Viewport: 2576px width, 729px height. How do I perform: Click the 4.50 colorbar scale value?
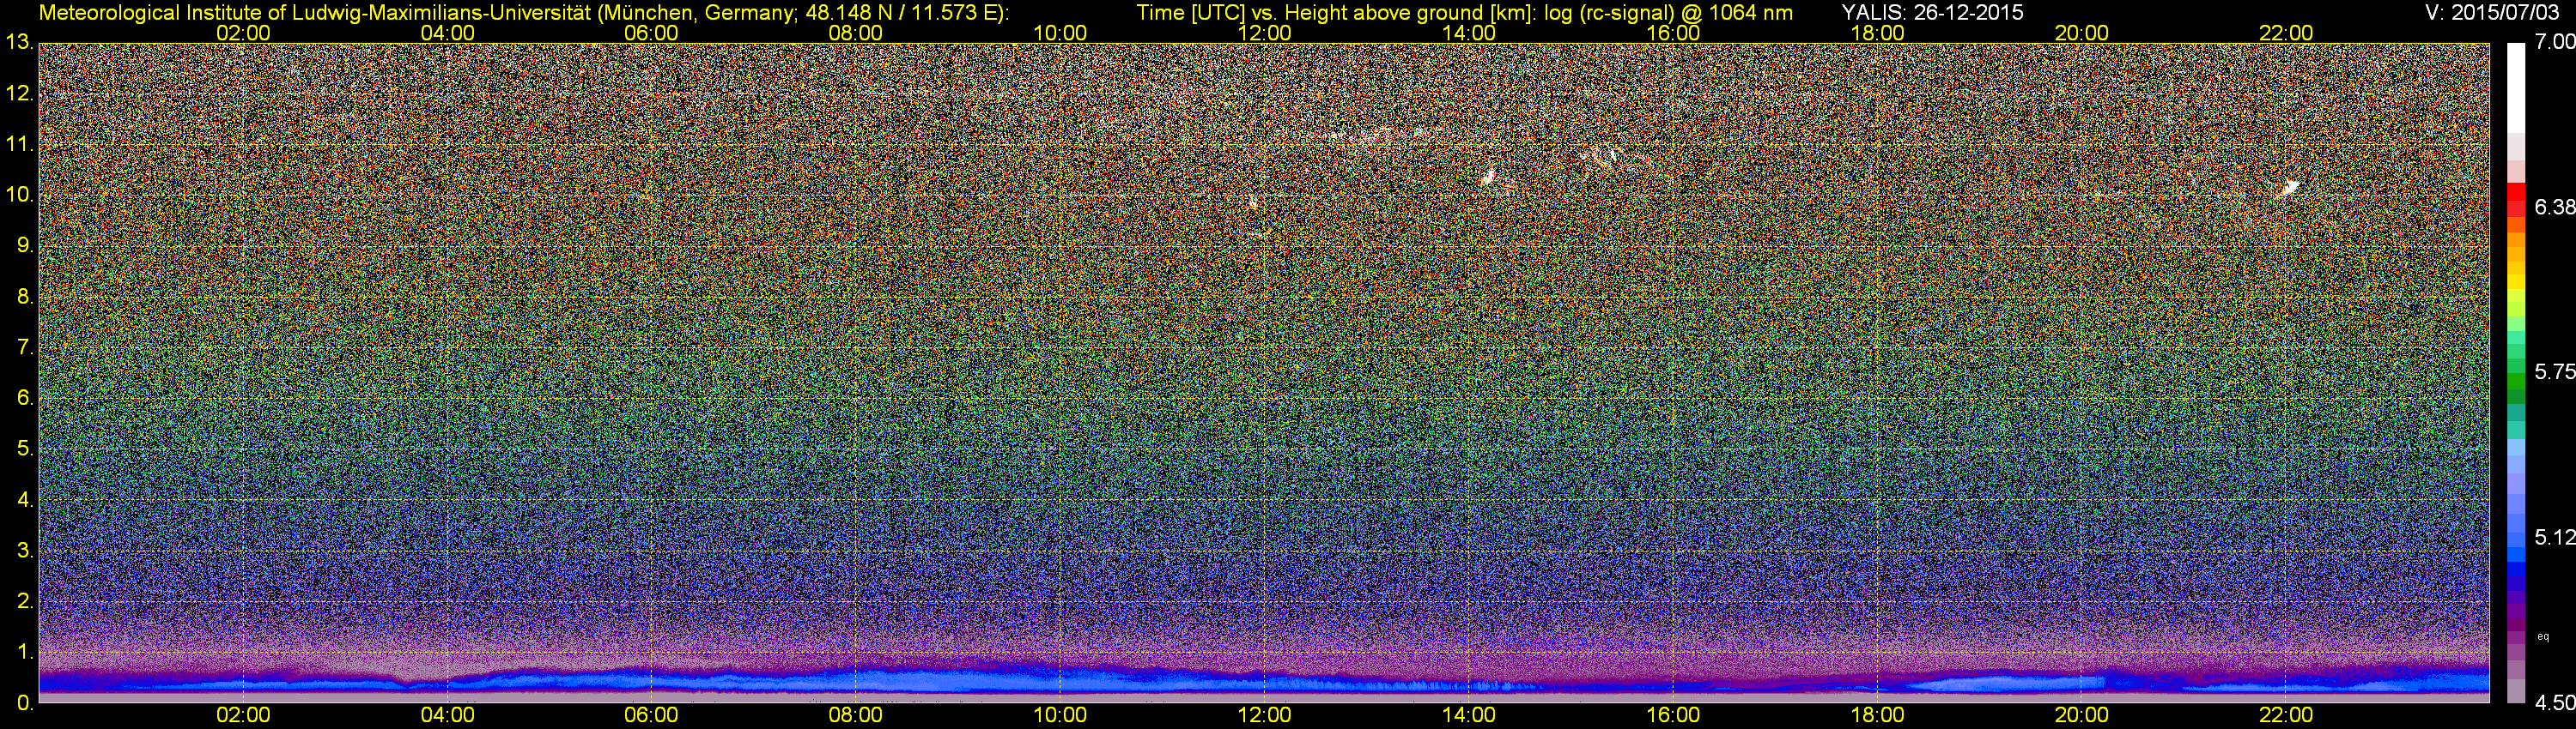pos(2555,703)
